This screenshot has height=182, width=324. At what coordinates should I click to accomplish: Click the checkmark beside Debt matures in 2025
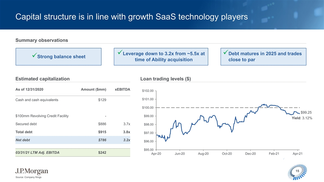point(225,53)
